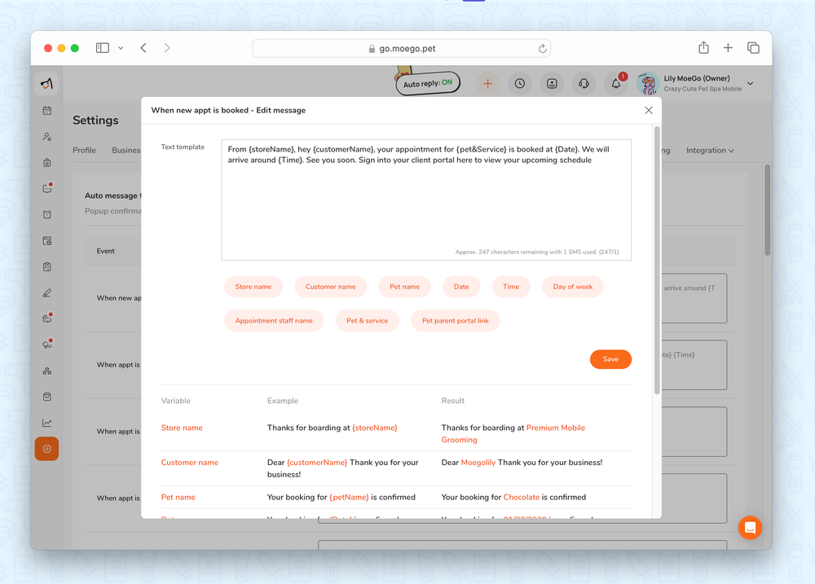
Task: Open the Intercom chat bubble at bottom right
Action: [750, 528]
